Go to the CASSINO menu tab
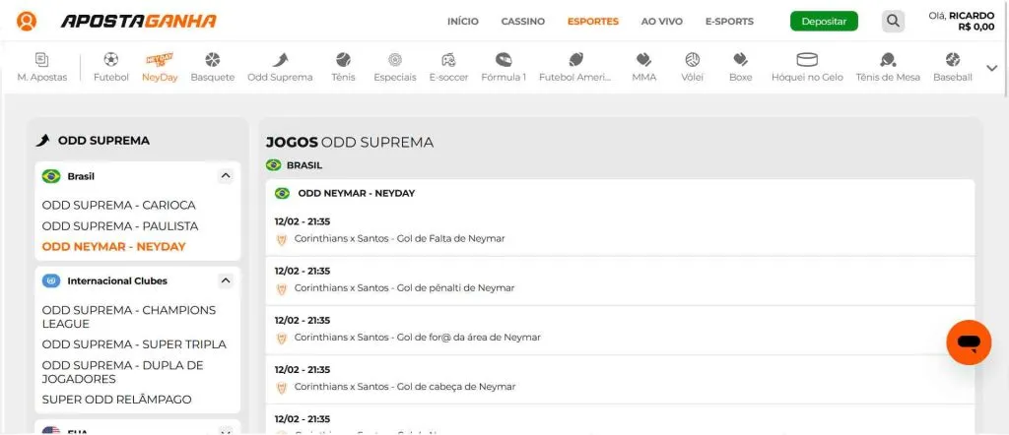This screenshot has height=435, width=1009. [x=522, y=22]
